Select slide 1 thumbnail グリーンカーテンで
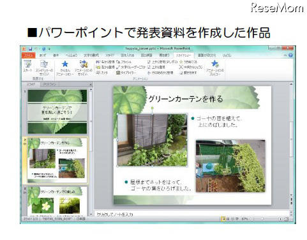307x240 pixels. (57, 111)
